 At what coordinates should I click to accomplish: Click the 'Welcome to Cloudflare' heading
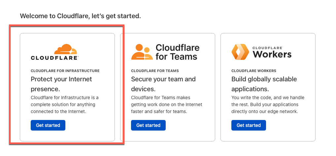click(x=80, y=16)
